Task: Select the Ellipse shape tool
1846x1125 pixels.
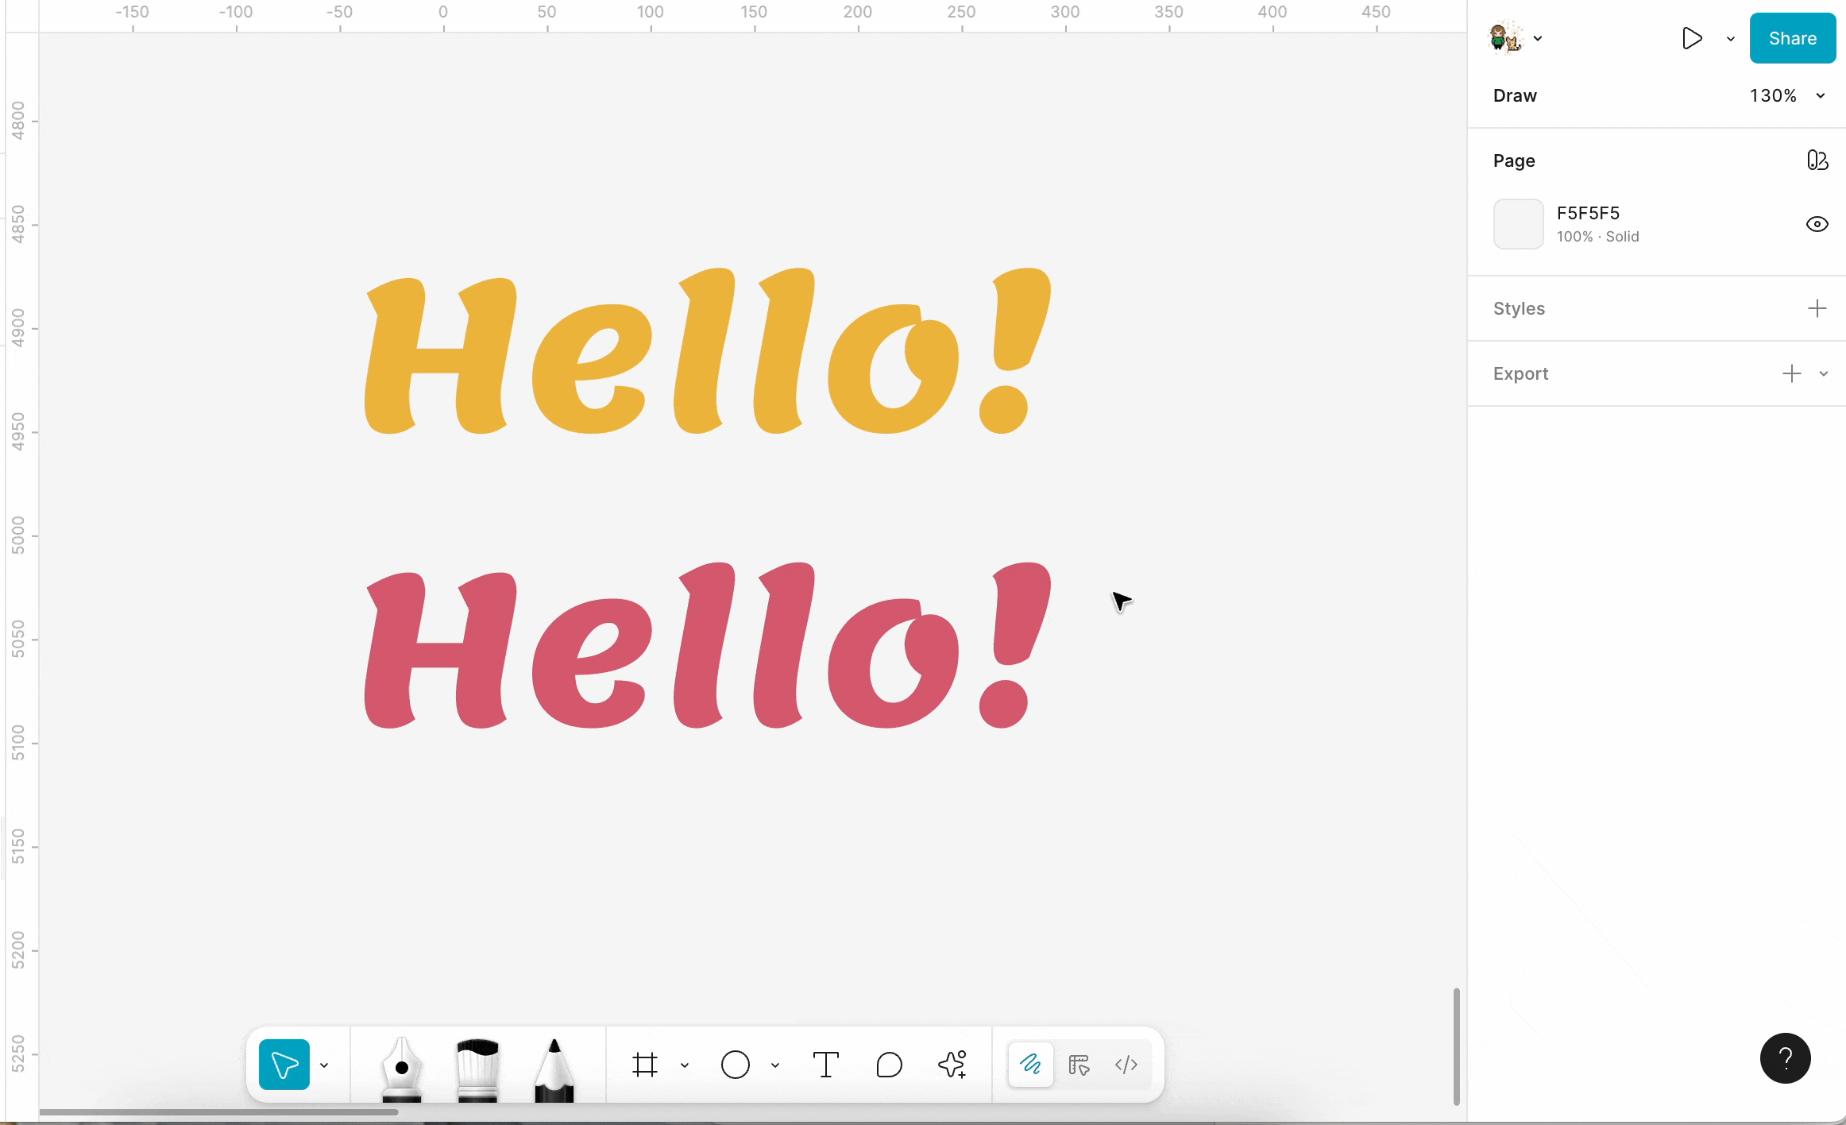Action: (736, 1065)
